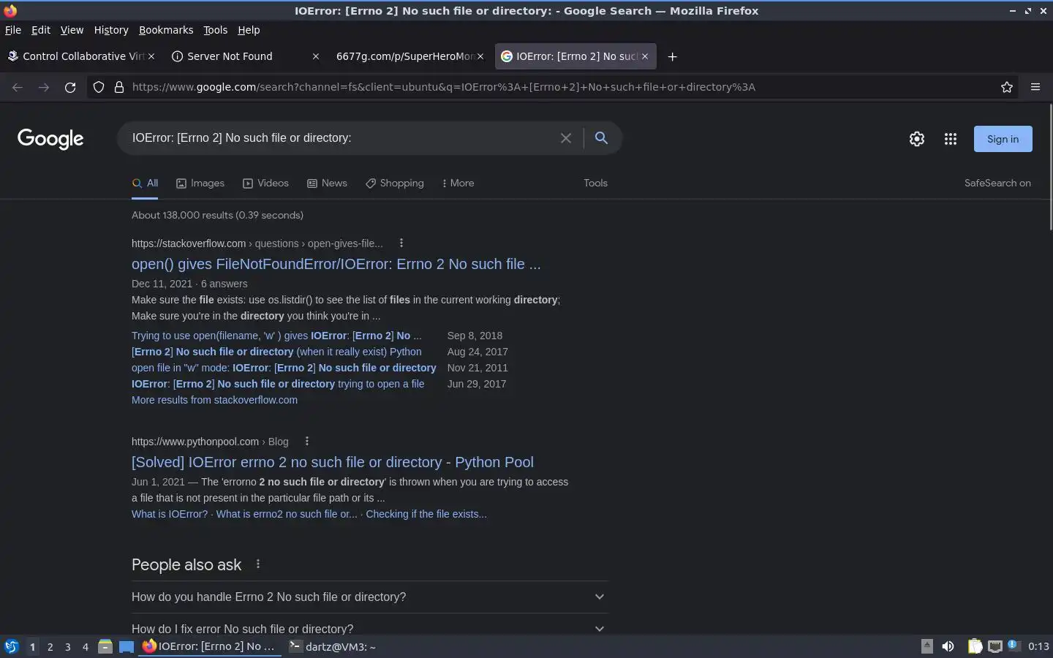Screen dimensions: 1053x658
Task: Close the 6677g.com tab
Action: (480, 56)
